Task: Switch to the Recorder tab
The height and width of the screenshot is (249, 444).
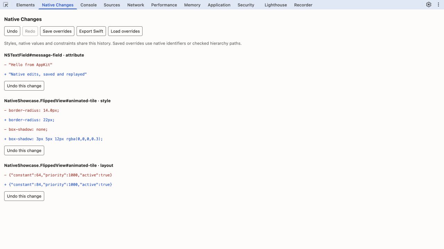Action: click(303, 5)
